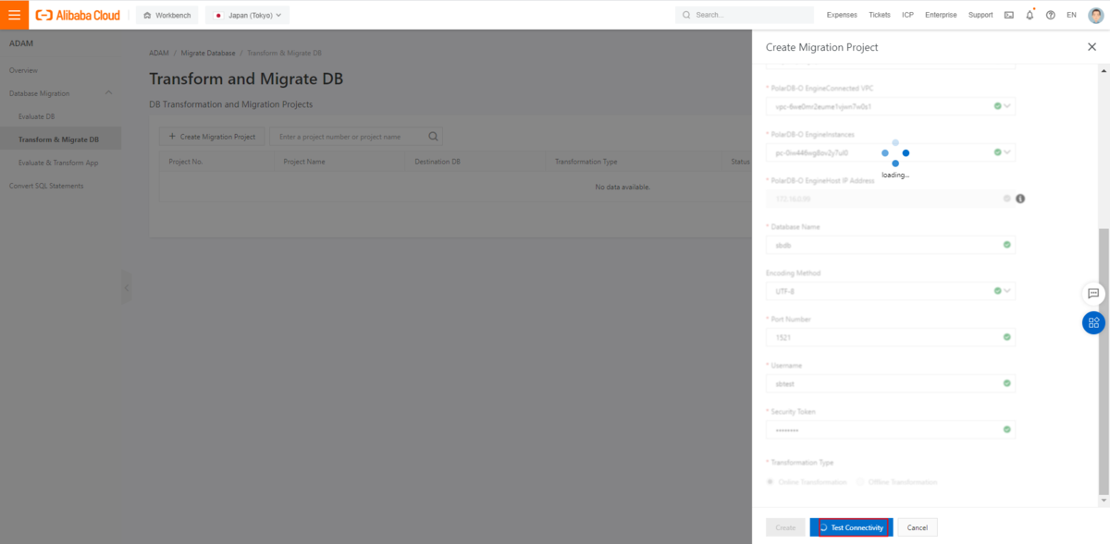
Task: Open the blue floating apps widget icon
Action: click(x=1093, y=322)
